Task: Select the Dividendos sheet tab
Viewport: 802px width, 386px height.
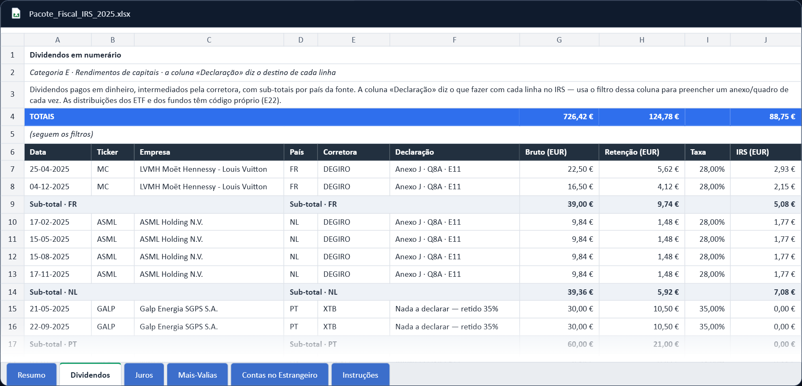Action: [90, 375]
